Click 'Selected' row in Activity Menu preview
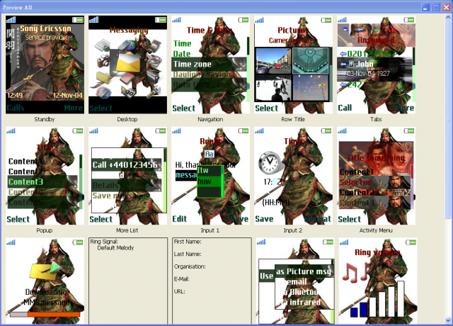 pyautogui.click(x=375, y=182)
